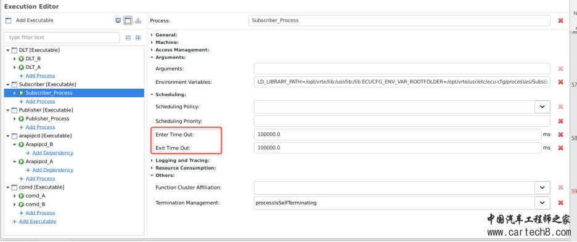This screenshot has height=242, width=577.
Task: Click the arapipcd executable window icon
Action: pyautogui.click(x=15, y=135)
